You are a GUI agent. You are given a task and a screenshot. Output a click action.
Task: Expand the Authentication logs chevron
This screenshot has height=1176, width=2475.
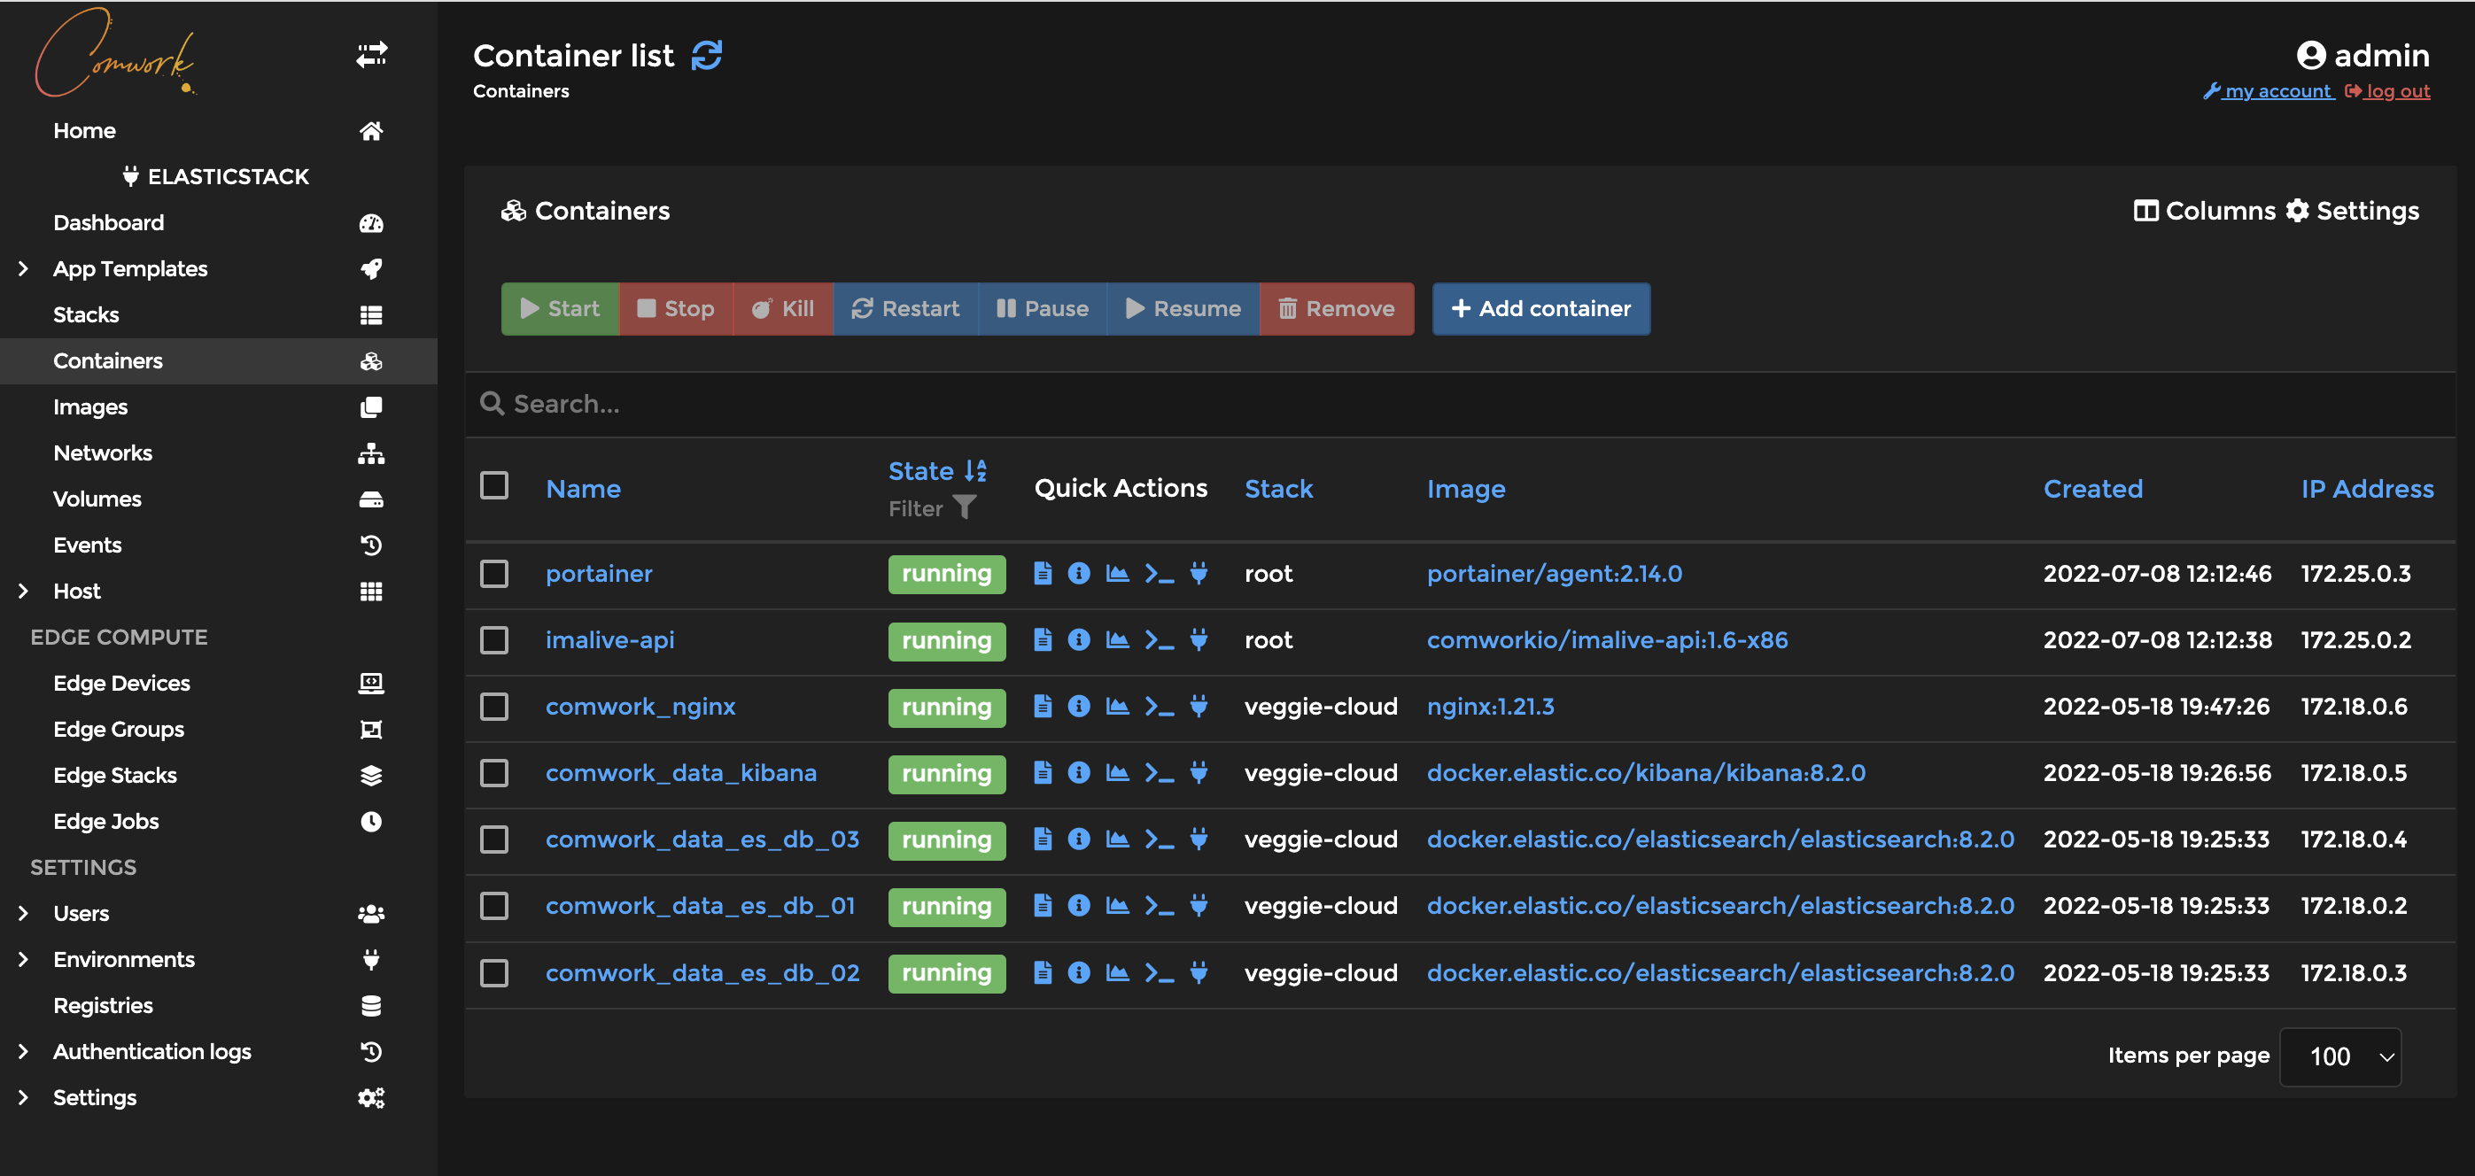pyautogui.click(x=23, y=1051)
